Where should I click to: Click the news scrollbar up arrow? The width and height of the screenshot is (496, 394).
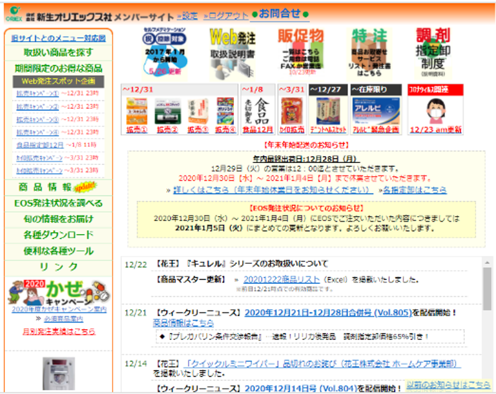(x=487, y=263)
